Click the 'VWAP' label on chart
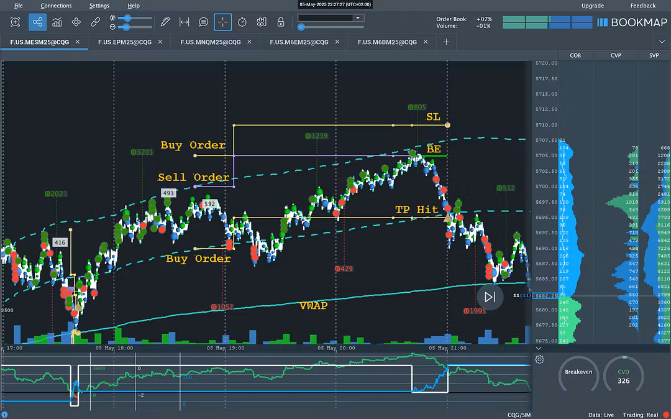671x419 pixels. (313, 306)
